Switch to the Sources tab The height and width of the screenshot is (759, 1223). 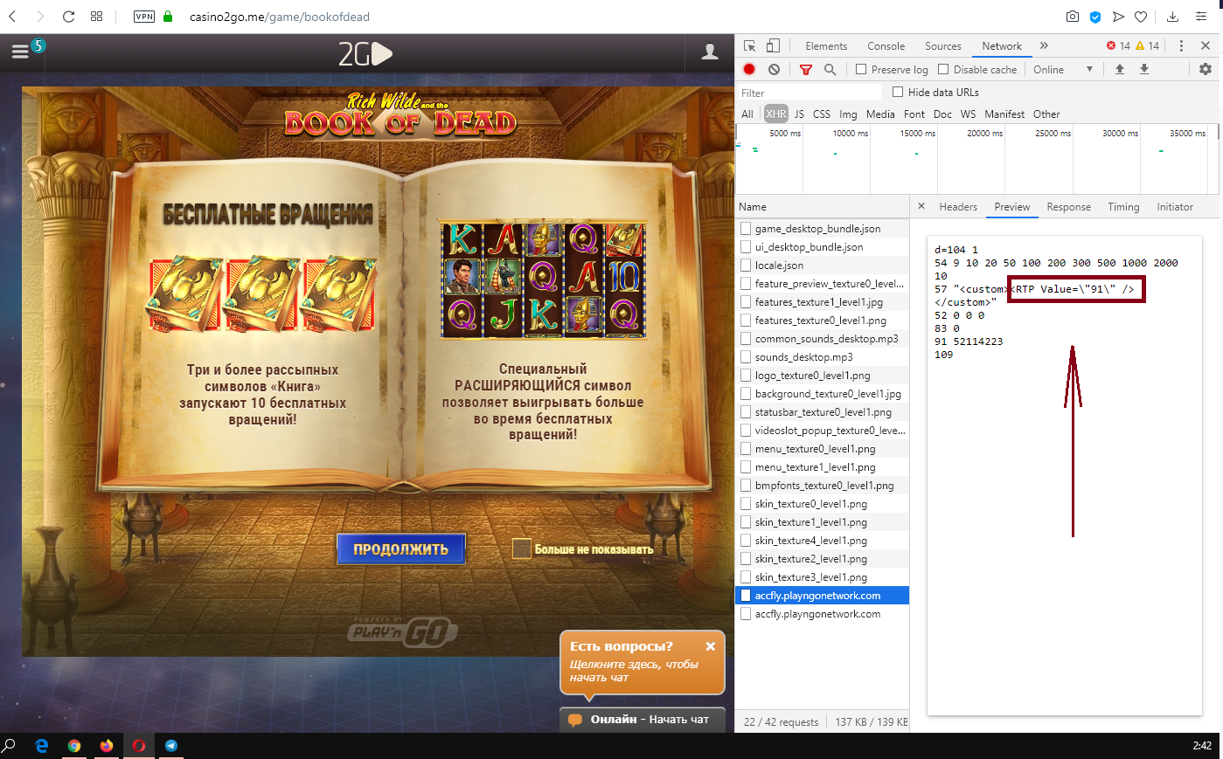pyautogui.click(x=943, y=46)
